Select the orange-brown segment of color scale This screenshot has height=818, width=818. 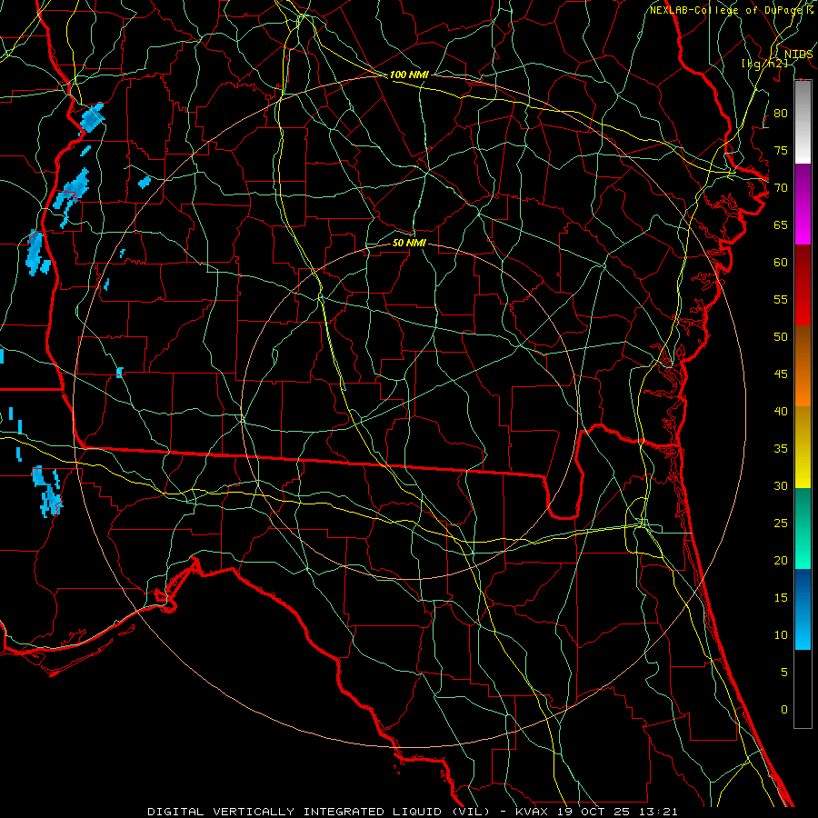803,366
